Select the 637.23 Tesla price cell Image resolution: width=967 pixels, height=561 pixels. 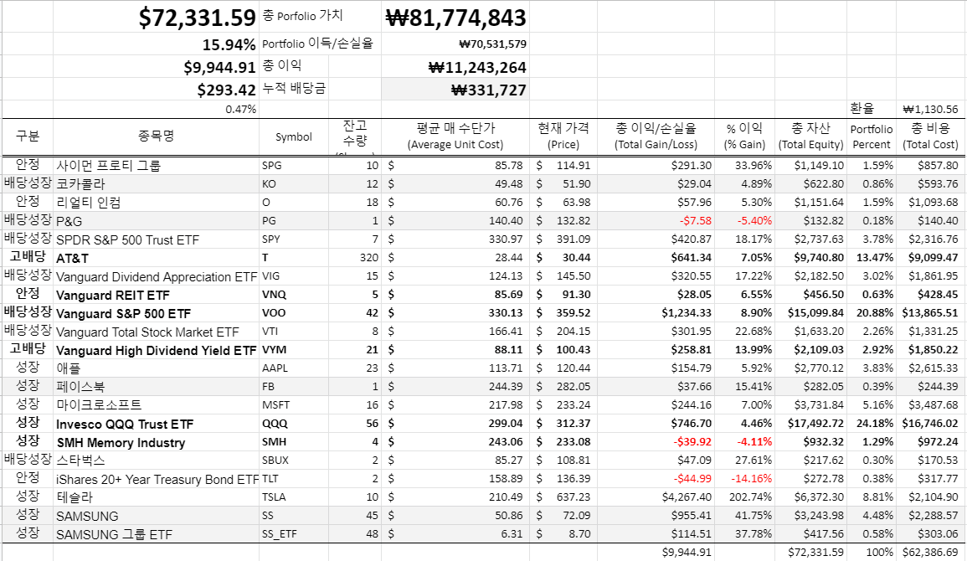[563, 497]
